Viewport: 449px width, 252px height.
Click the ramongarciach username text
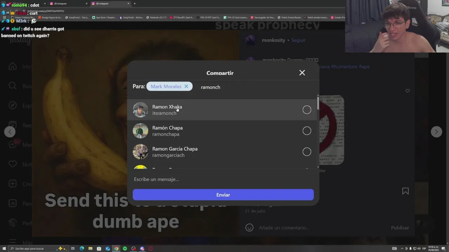(x=168, y=155)
